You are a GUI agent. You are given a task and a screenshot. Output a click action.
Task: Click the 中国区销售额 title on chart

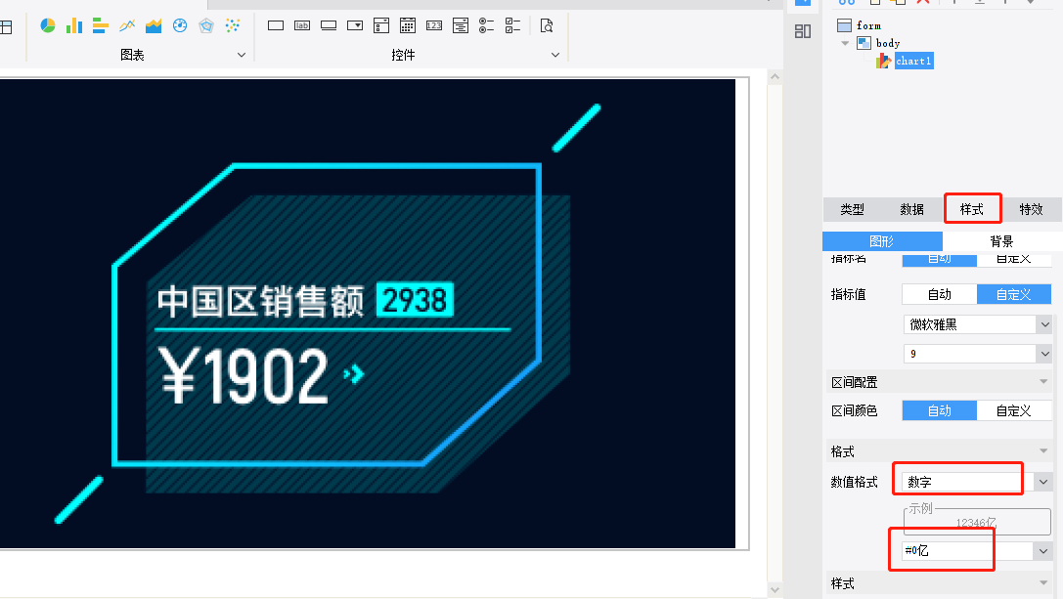point(261,302)
